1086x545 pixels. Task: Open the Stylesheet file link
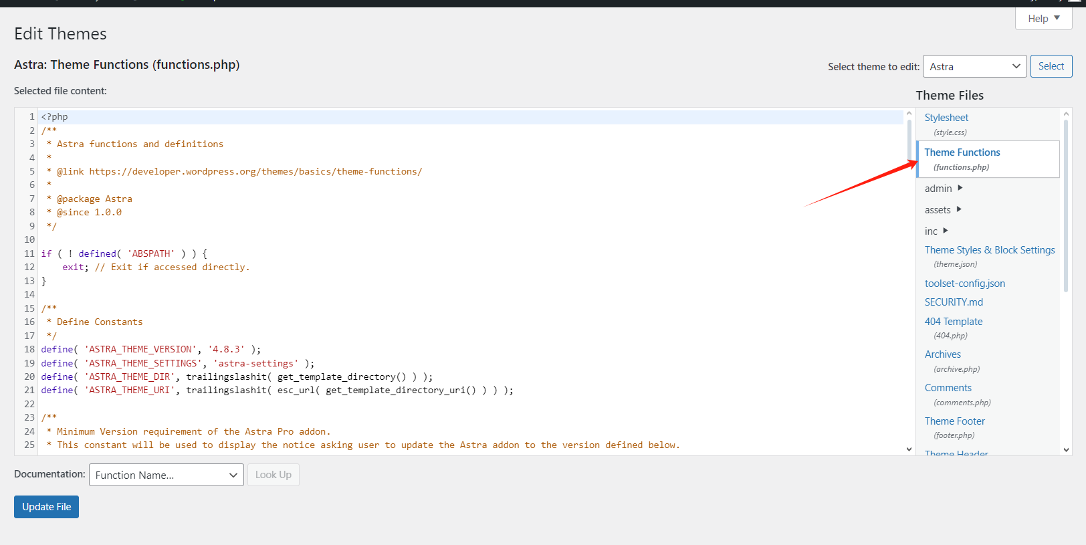[x=946, y=118]
